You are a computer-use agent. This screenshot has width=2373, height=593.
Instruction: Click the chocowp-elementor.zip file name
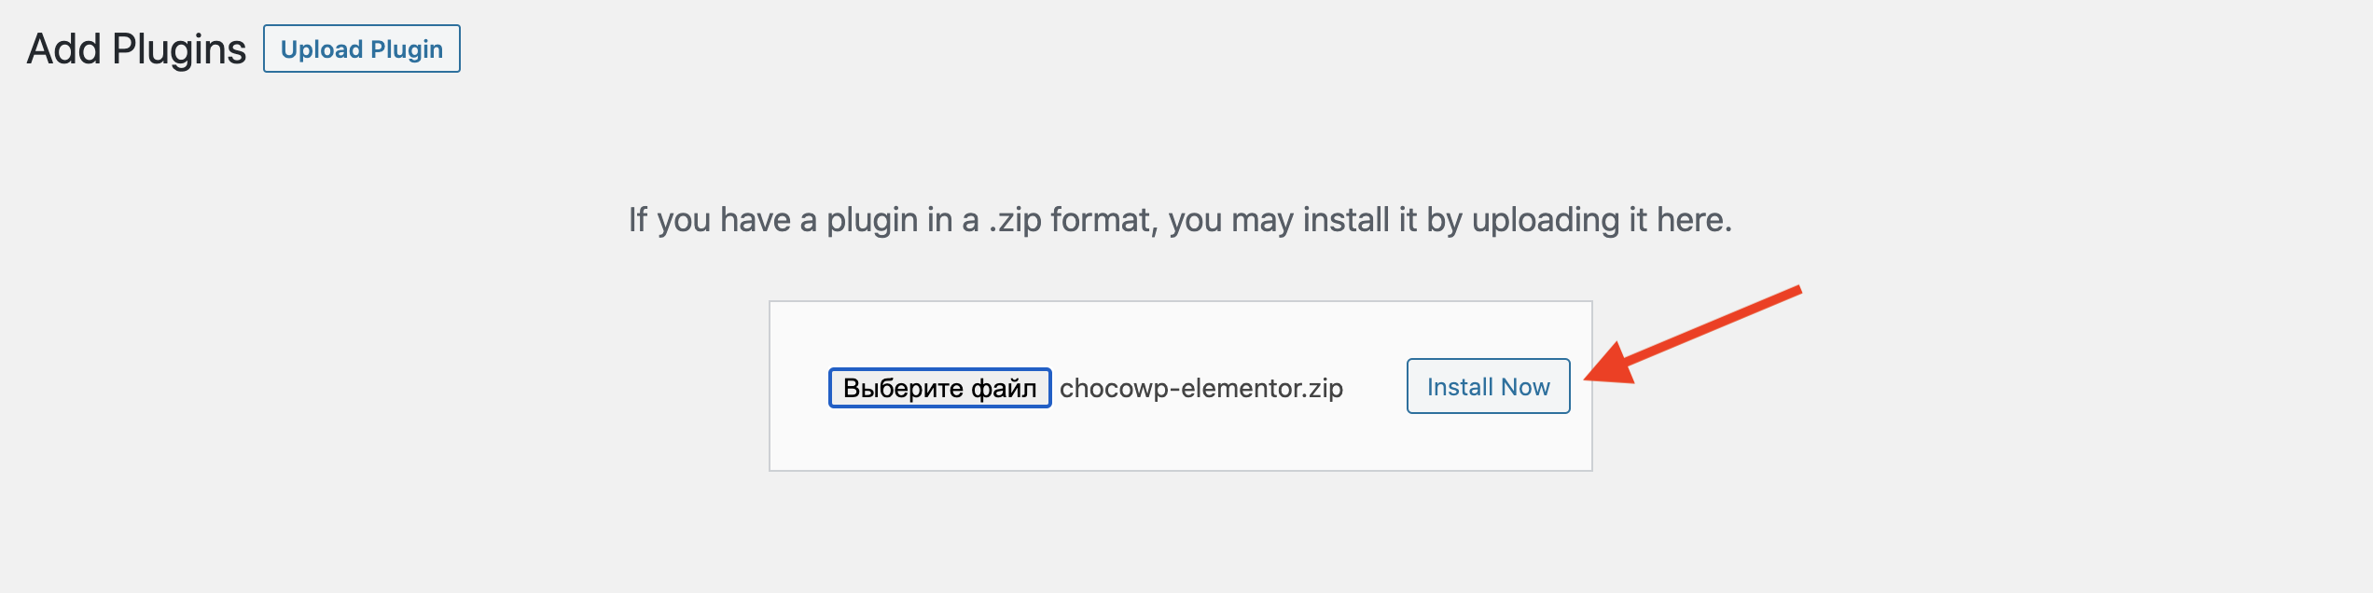(1200, 388)
